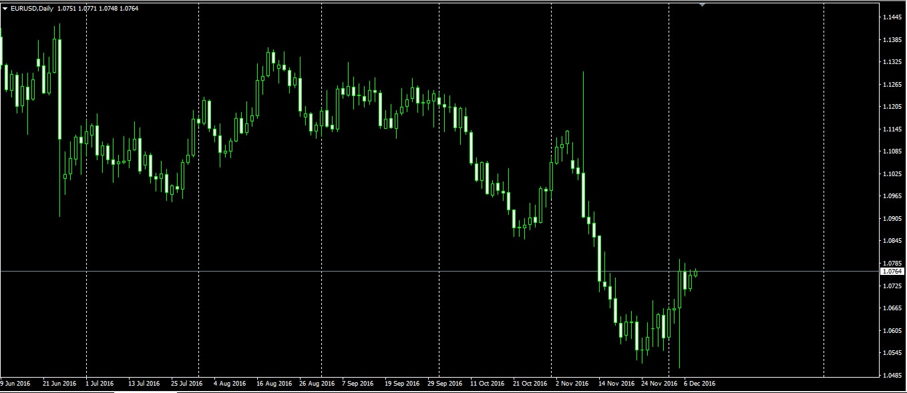Screen dimensions: 907x393
Task: Click the 2 Nov 2016 date label
Action: (x=572, y=384)
